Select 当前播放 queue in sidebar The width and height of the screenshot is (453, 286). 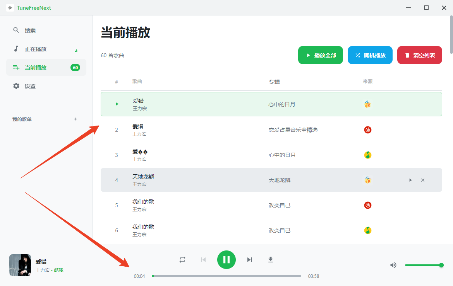coord(36,68)
